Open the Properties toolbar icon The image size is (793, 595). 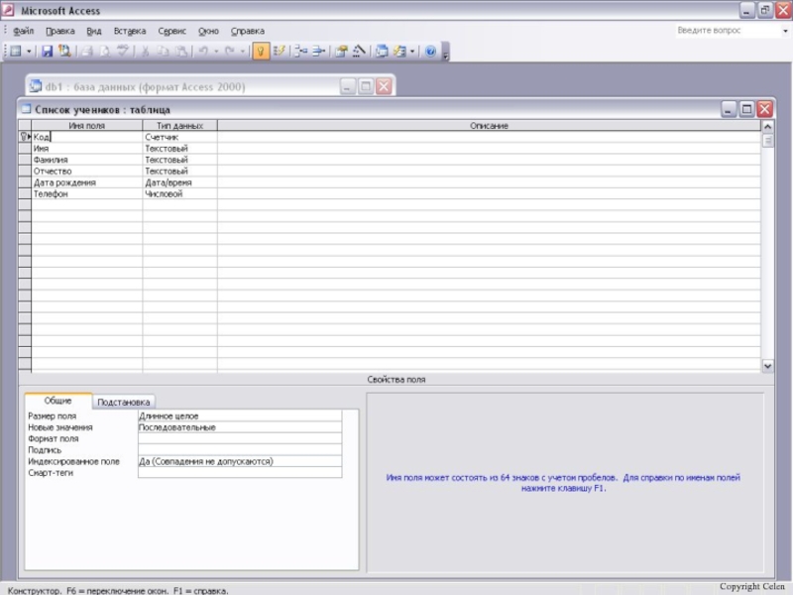341,51
